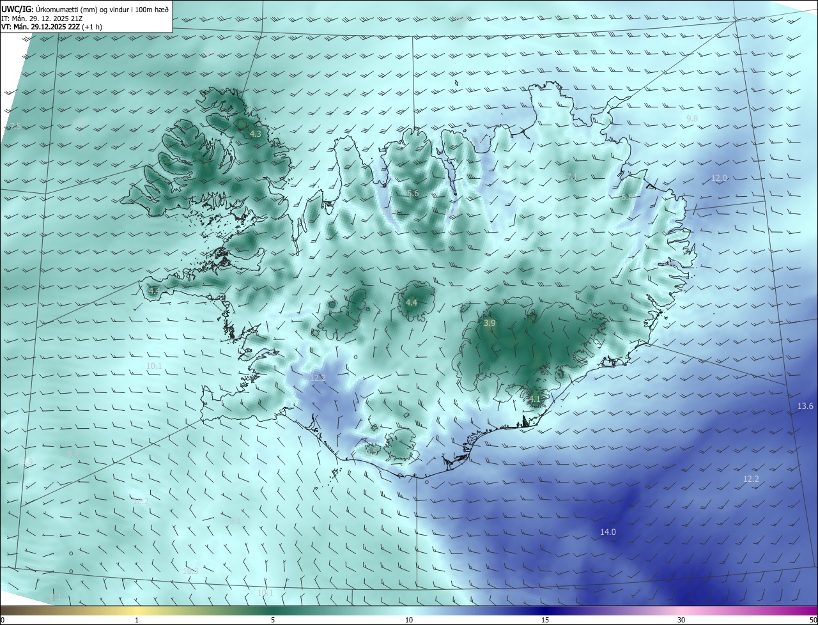Click the 4.3 value in the Westfjords
This screenshot has height=625, width=818.
[x=256, y=134]
